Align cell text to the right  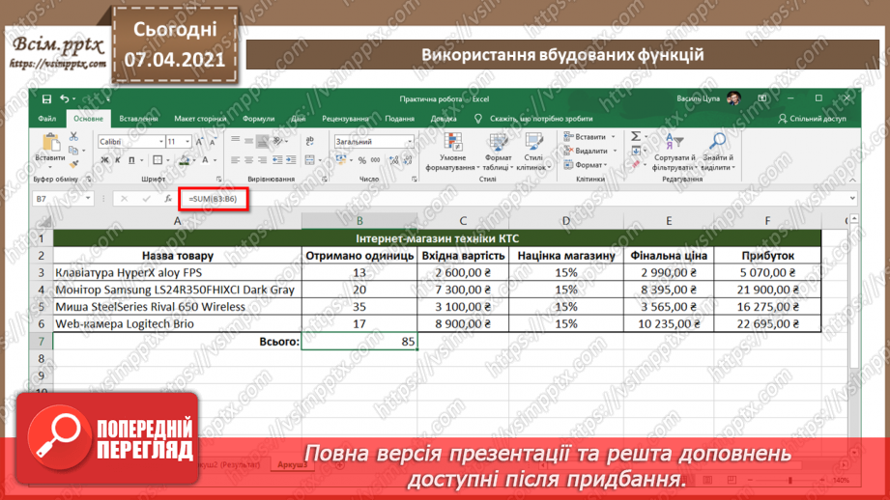pos(262,160)
